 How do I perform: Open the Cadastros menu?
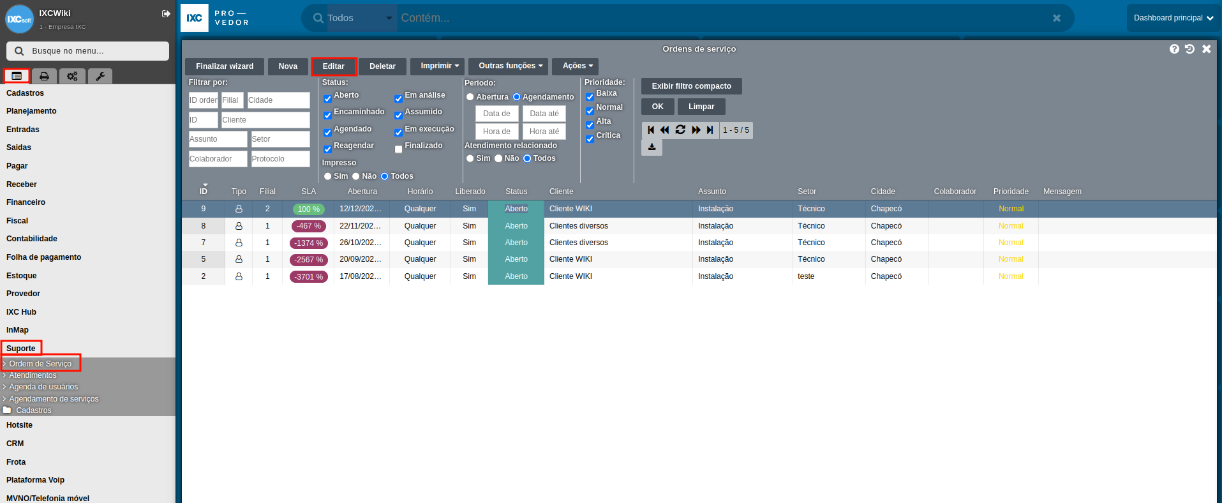25,93
